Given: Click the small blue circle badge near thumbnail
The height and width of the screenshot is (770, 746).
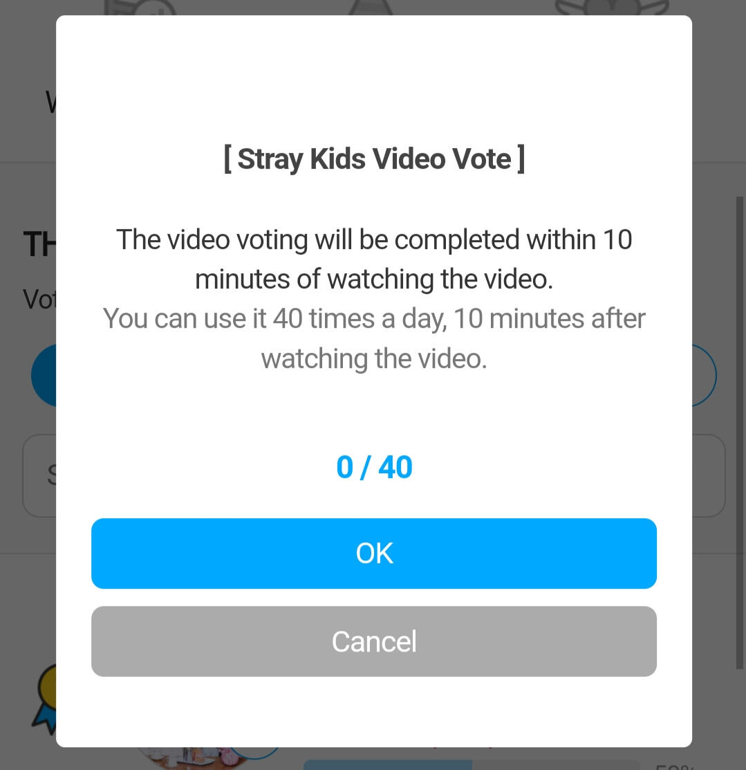Looking at the screenshot, I should (x=255, y=752).
